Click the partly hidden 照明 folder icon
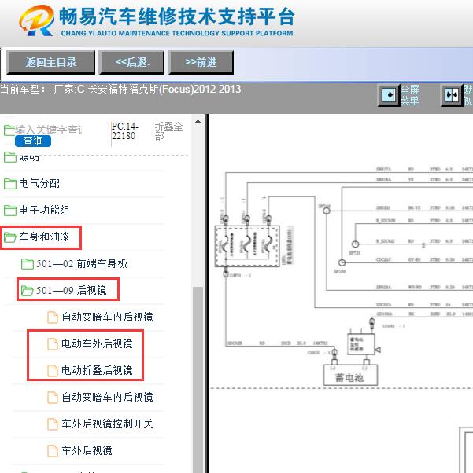The image size is (473, 473). pyautogui.click(x=10, y=157)
